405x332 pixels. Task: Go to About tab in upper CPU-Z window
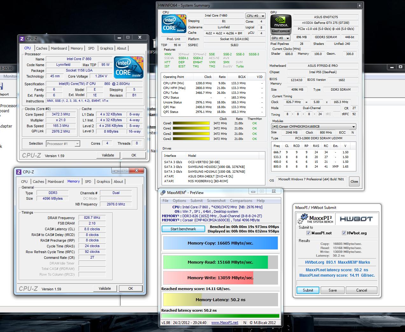click(122, 48)
